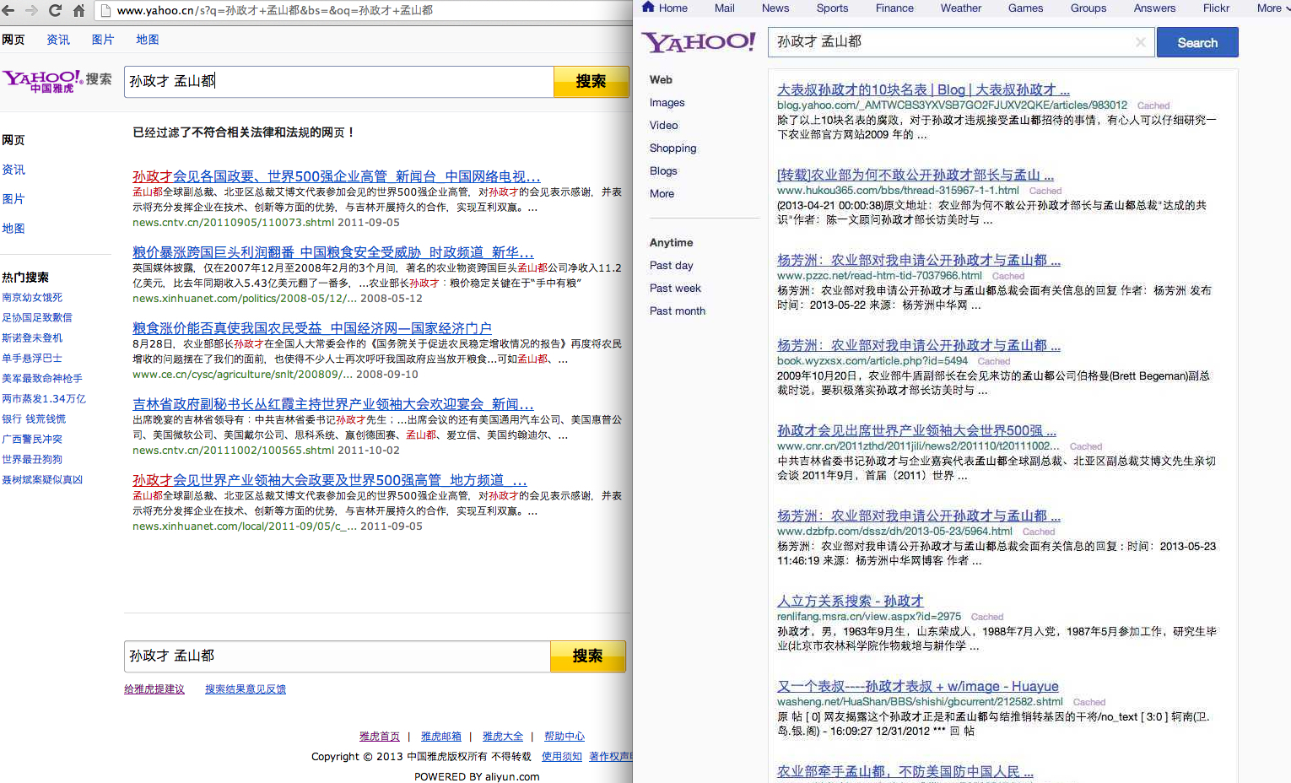This screenshot has height=783, width=1291.
Task: Filter results by Past day
Action: pos(671,266)
